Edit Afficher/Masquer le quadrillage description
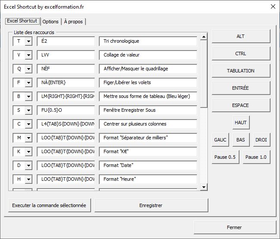 [148, 69]
